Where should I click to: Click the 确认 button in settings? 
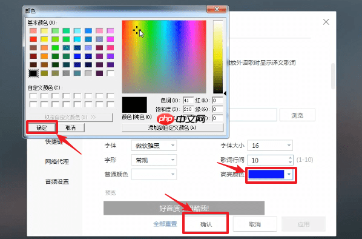[x=206, y=224]
